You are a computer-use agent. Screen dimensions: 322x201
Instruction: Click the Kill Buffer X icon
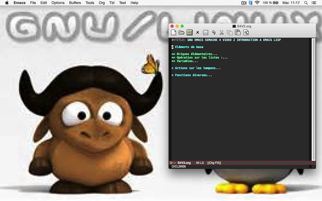tap(198, 32)
